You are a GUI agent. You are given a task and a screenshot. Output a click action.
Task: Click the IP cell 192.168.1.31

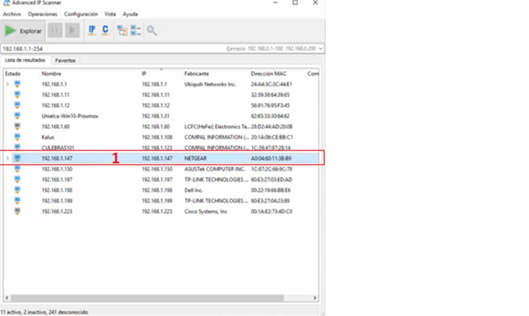tap(156, 116)
